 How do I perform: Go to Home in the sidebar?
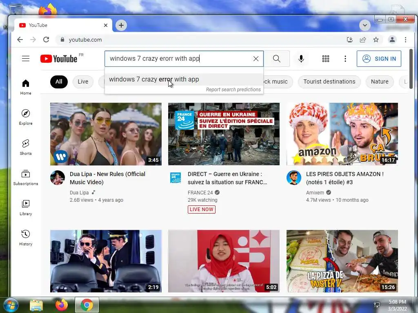pos(26,87)
